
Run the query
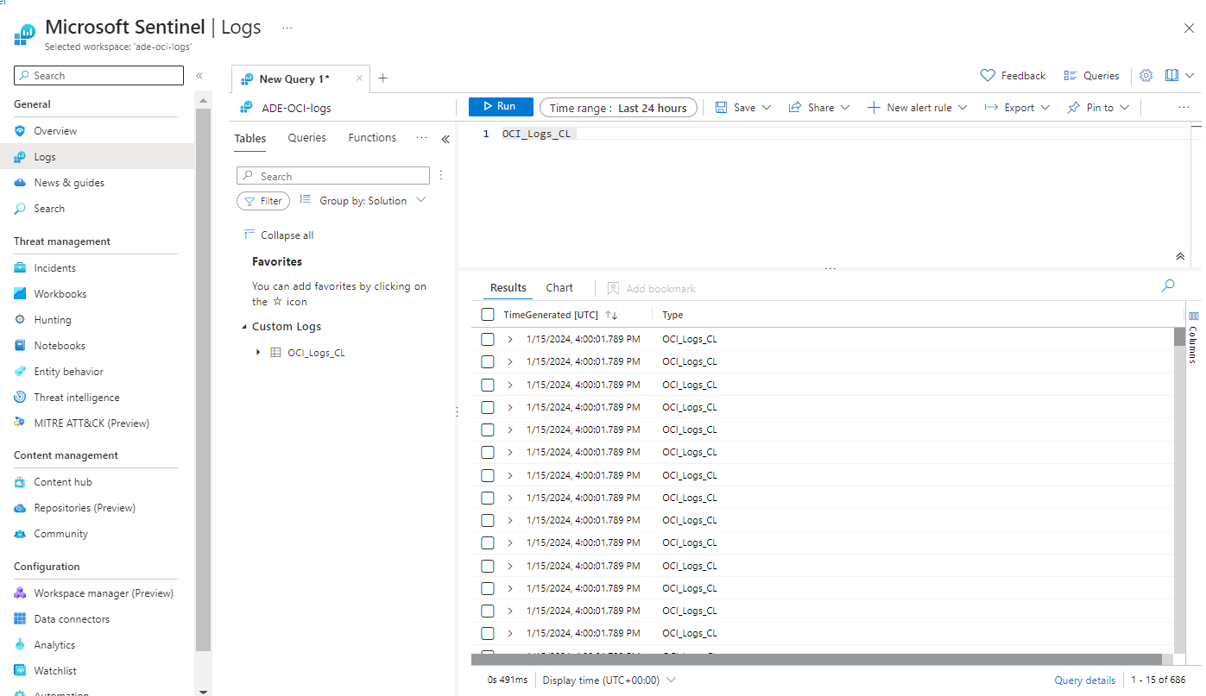501,107
